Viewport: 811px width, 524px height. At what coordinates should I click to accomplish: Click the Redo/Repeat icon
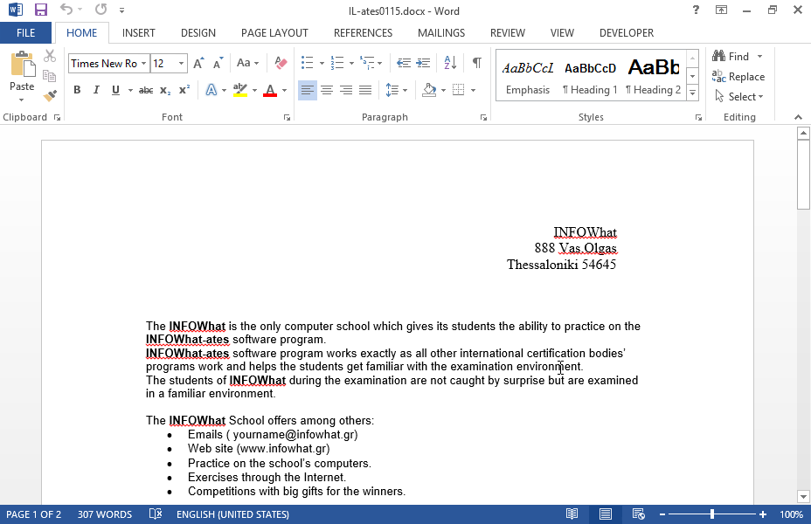click(101, 10)
